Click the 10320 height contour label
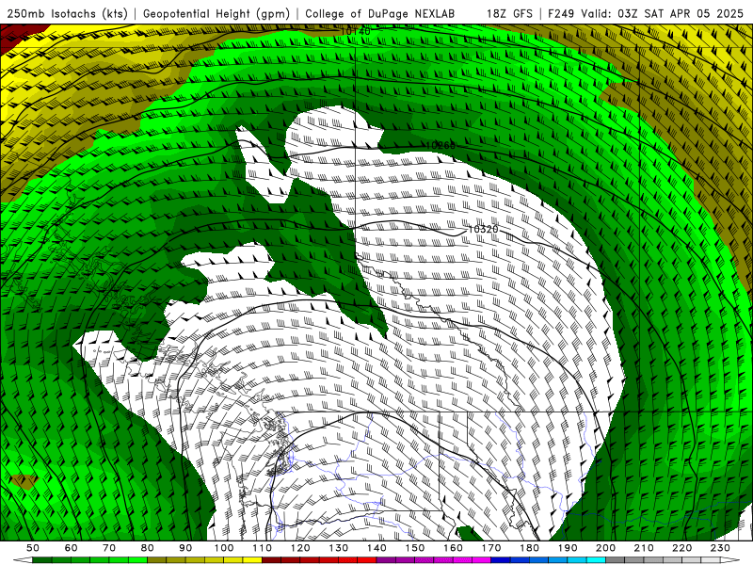 [x=483, y=229]
